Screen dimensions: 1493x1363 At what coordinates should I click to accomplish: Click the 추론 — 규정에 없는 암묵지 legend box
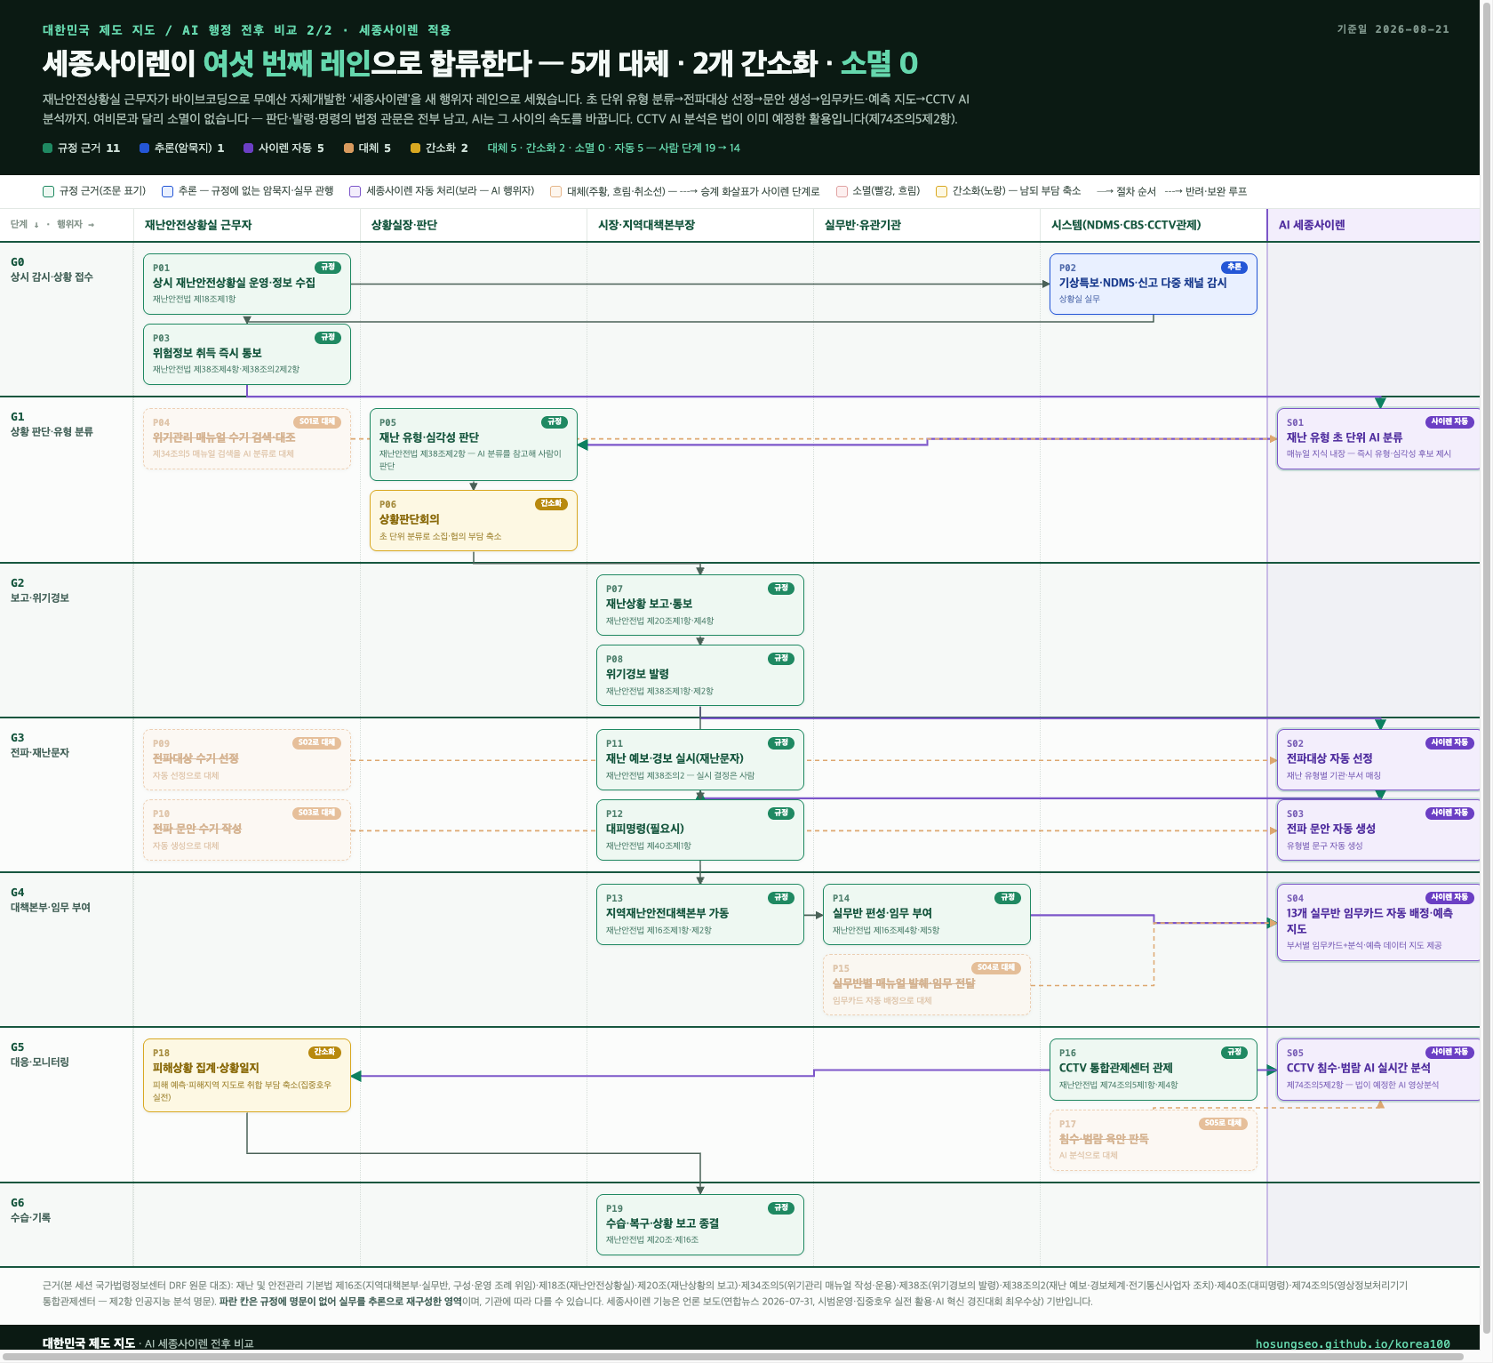tap(167, 191)
